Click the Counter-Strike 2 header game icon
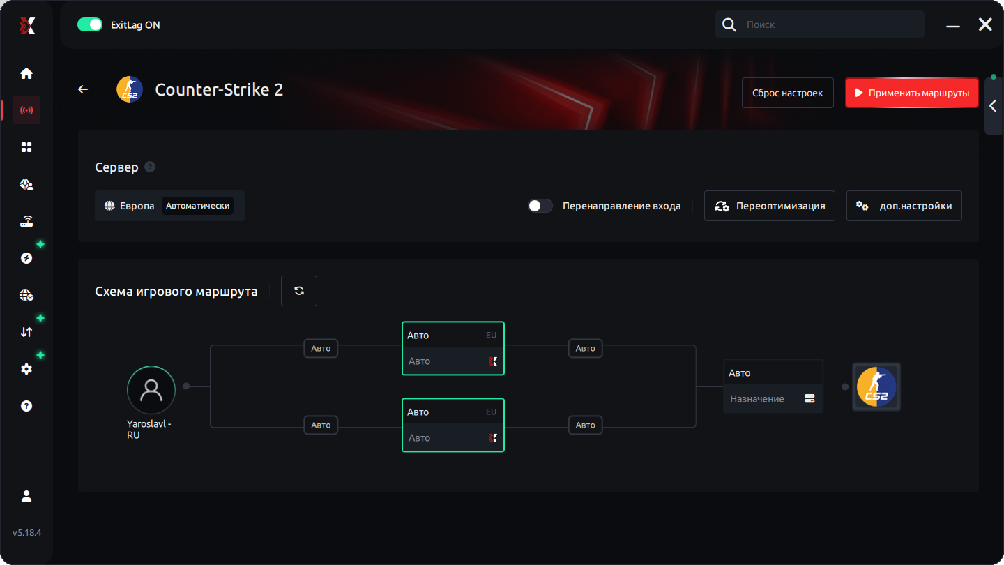 (130, 89)
